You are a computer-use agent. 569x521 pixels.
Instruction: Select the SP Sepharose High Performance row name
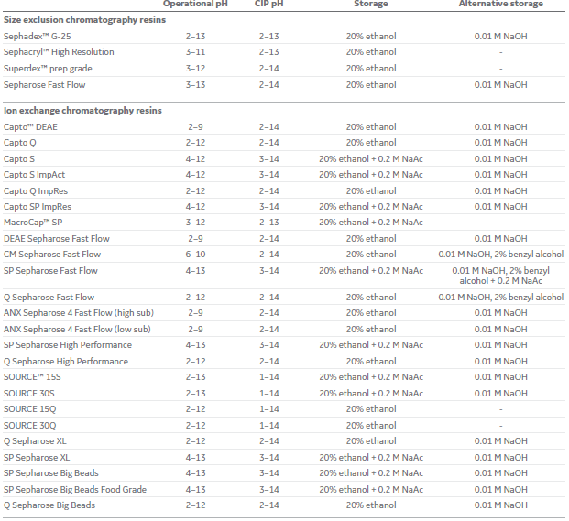68,345
